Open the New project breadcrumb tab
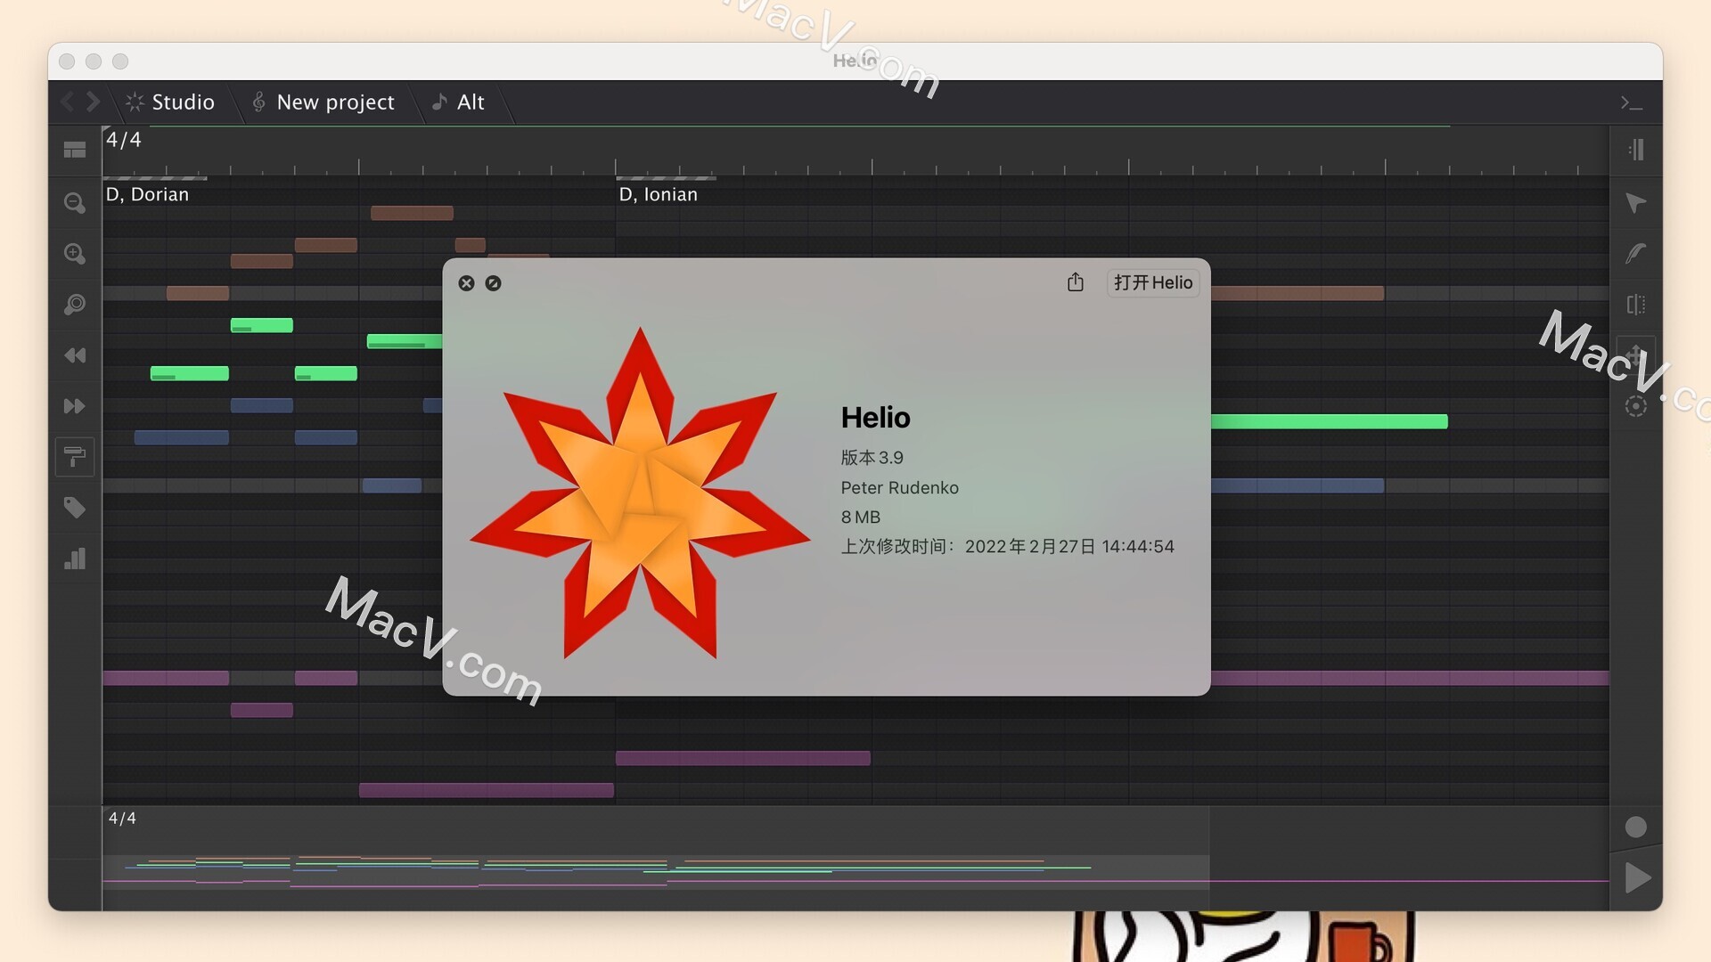This screenshot has width=1711, height=962. (x=323, y=102)
